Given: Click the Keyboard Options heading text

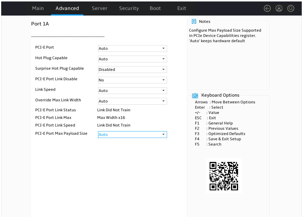Looking at the screenshot, I should point(220,95).
